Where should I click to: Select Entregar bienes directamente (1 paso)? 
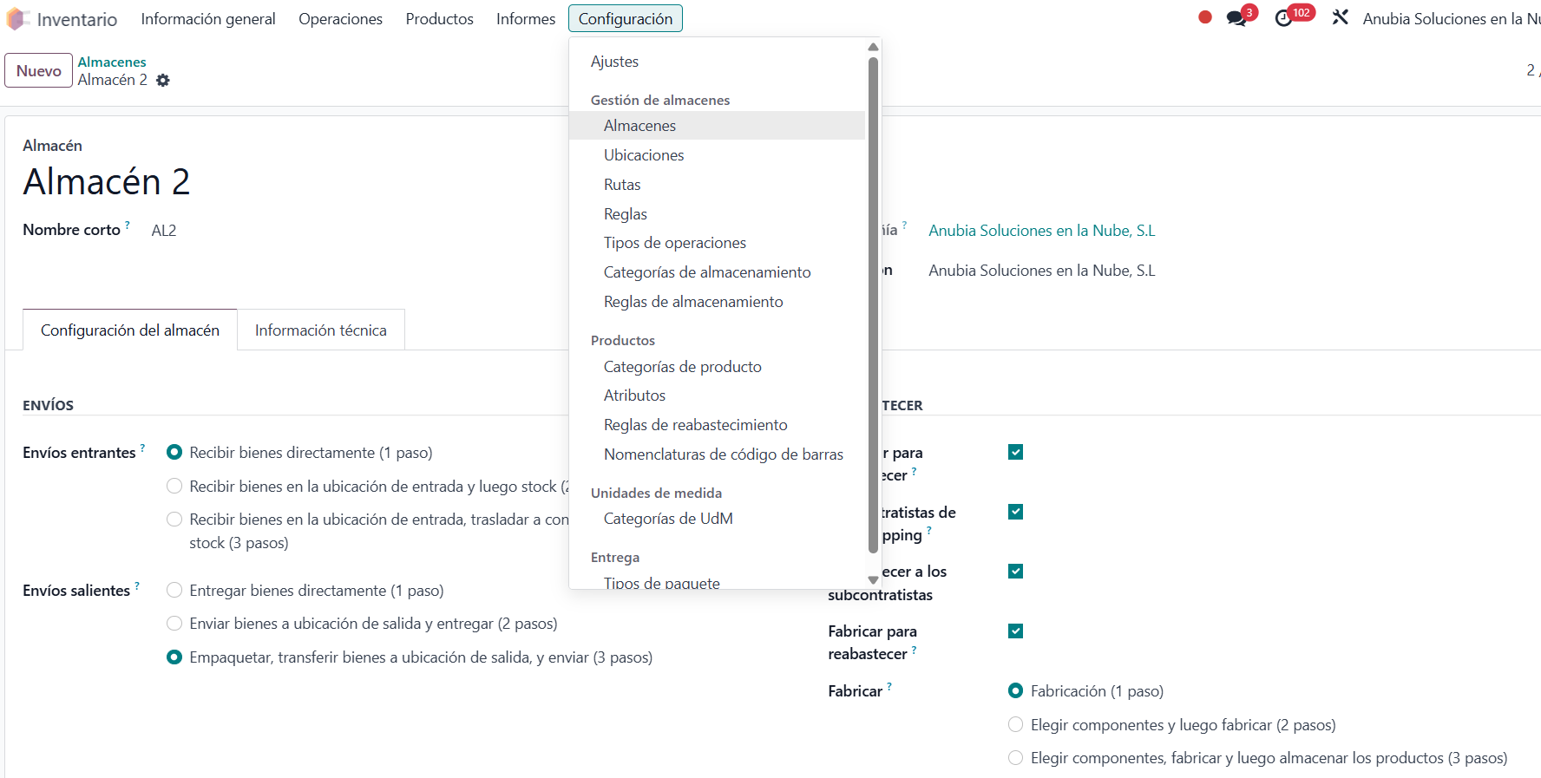[x=174, y=590]
